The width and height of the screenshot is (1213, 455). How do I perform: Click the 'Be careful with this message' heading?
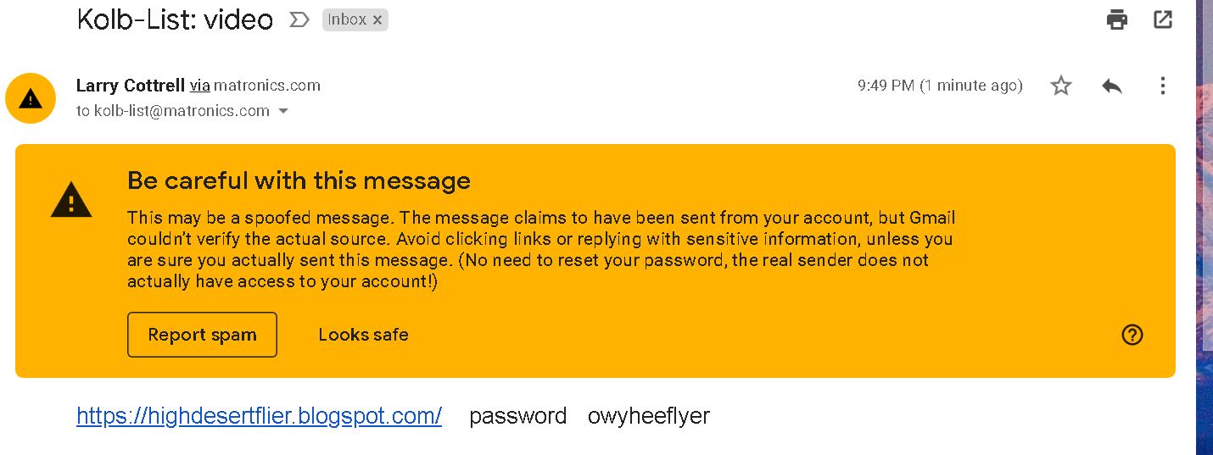pyautogui.click(x=299, y=180)
